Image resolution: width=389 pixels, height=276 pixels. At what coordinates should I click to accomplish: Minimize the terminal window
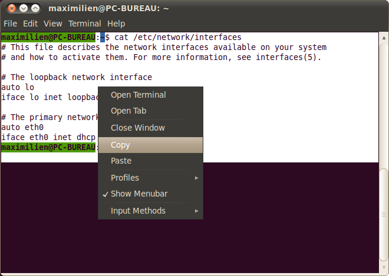pyautogui.click(x=22, y=9)
